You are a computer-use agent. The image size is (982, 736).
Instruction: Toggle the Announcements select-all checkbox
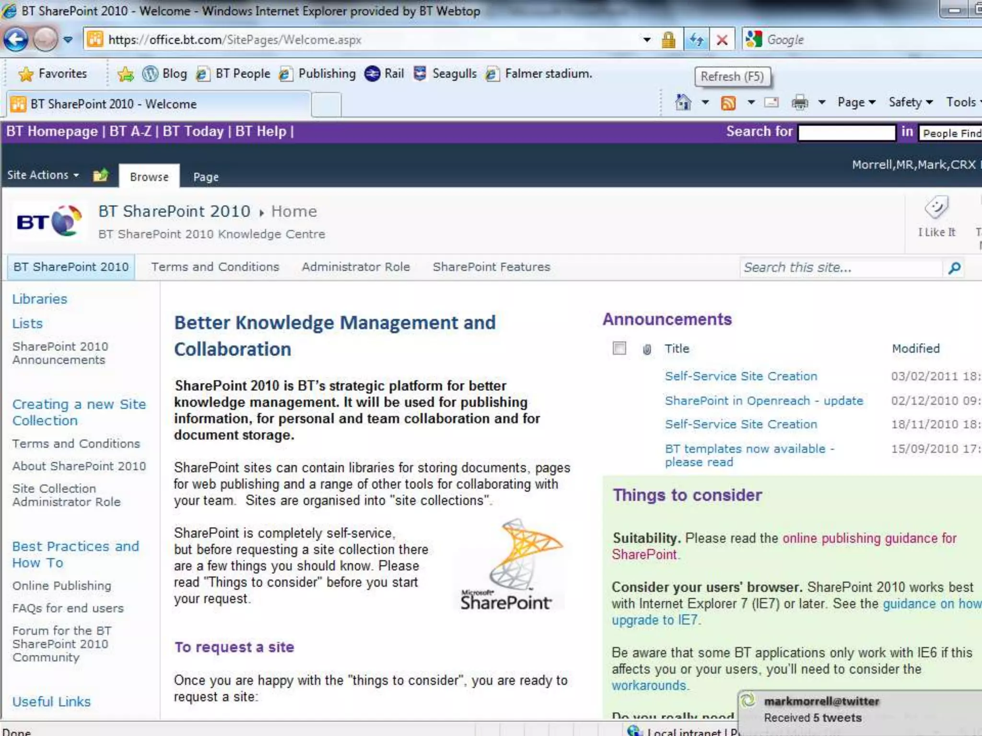click(620, 348)
